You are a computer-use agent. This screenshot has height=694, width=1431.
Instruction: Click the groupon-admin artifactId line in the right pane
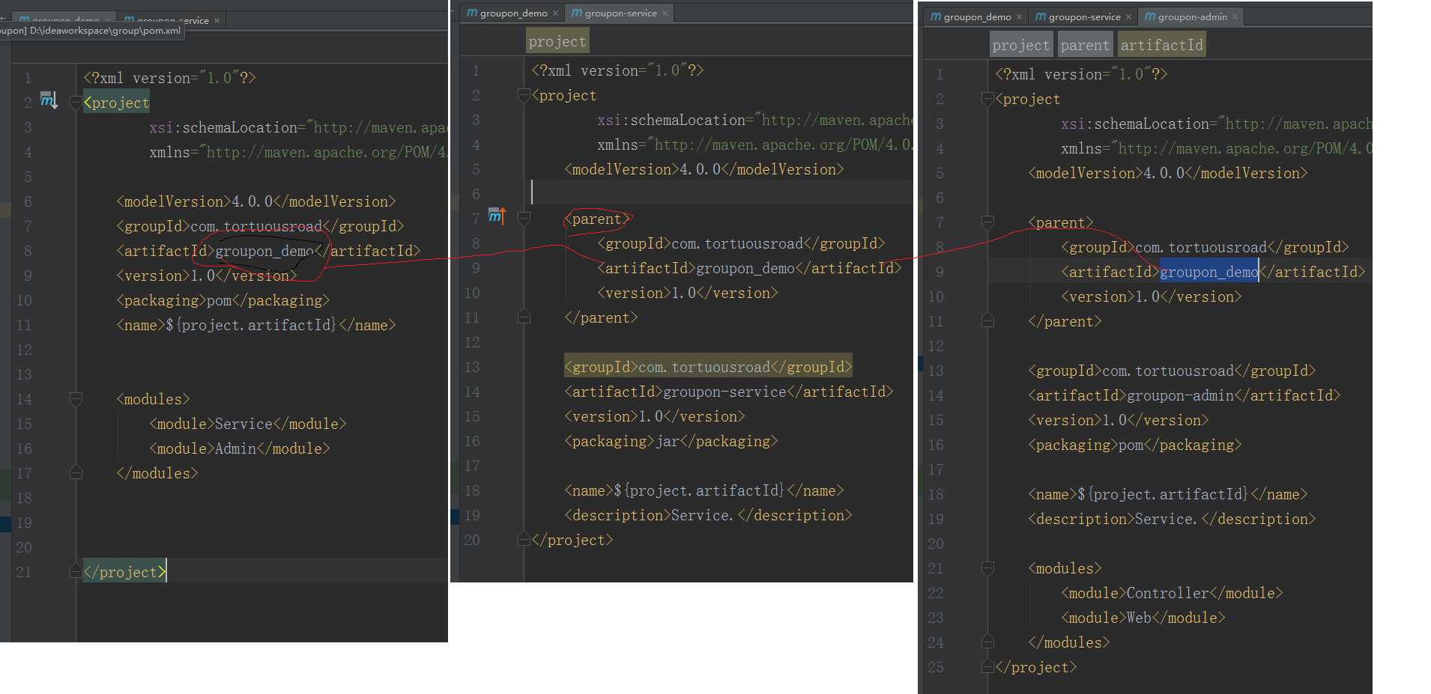pyautogui.click(x=1184, y=395)
